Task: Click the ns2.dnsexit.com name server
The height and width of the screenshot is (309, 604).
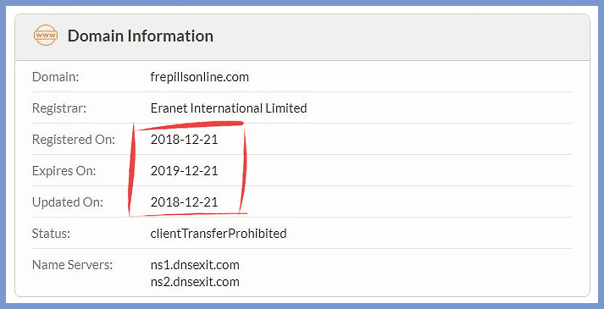Action: click(x=195, y=282)
